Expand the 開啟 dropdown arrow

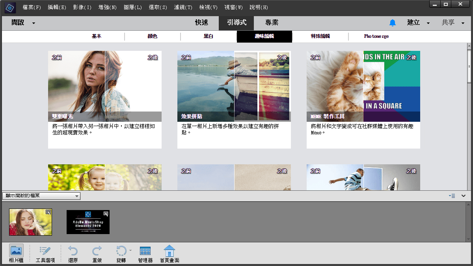34,22
